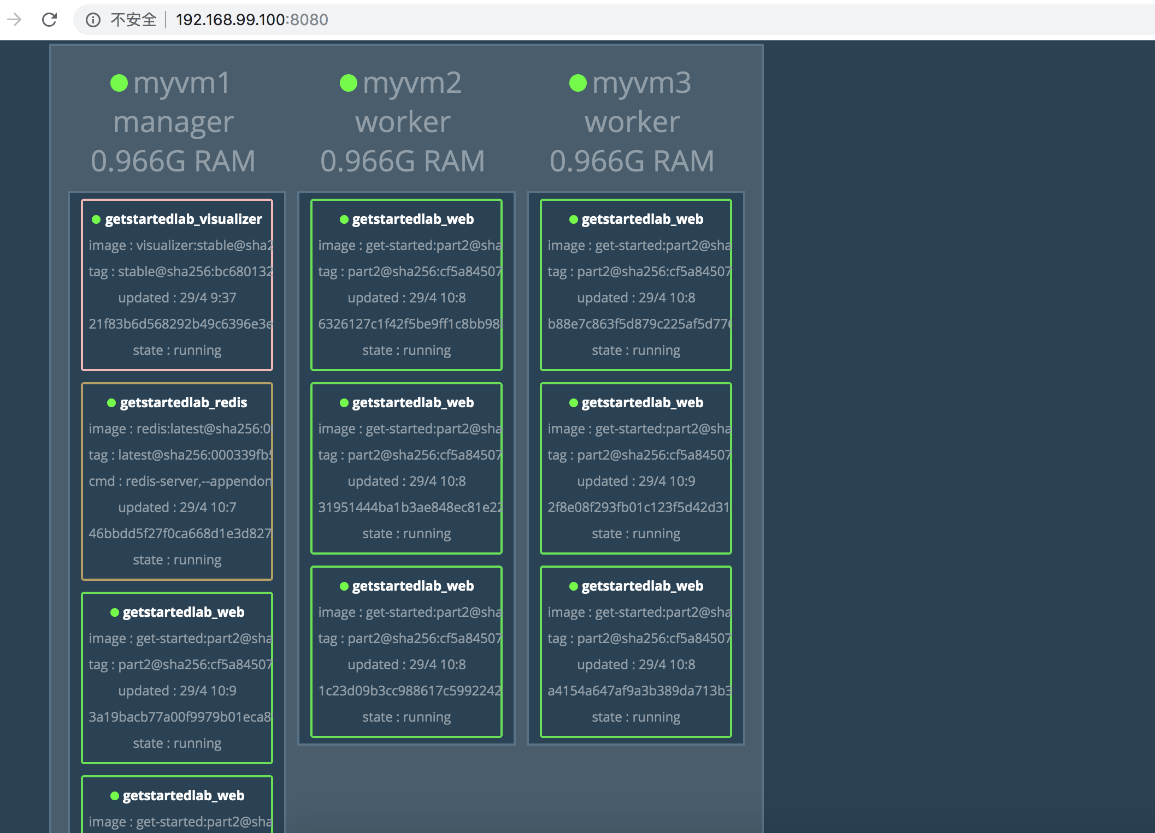Click the site info icon in address bar
Image resolution: width=1155 pixels, height=833 pixels.
pyautogui.click(x=93, y=20)
